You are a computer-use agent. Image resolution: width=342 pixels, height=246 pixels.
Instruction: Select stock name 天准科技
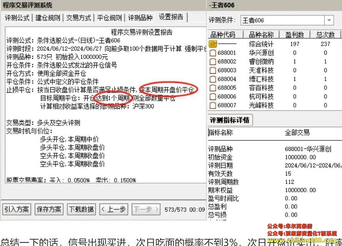[261, 70]
